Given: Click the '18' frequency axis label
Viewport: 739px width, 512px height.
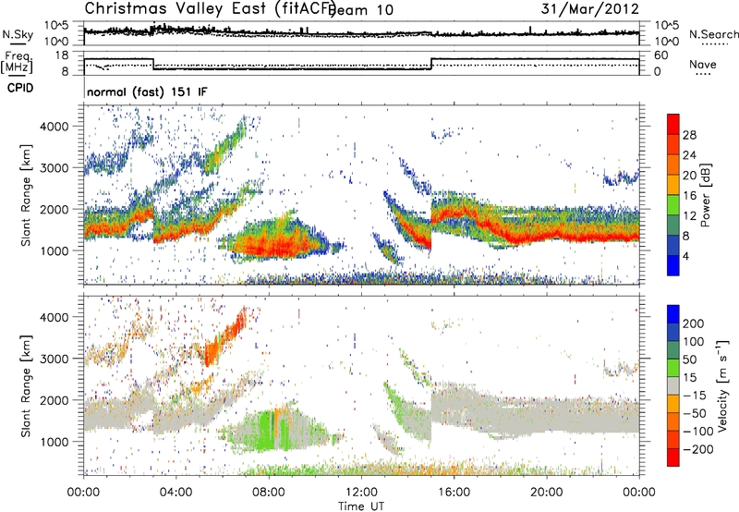Looking at the screenshot, I should coord(62,55).
